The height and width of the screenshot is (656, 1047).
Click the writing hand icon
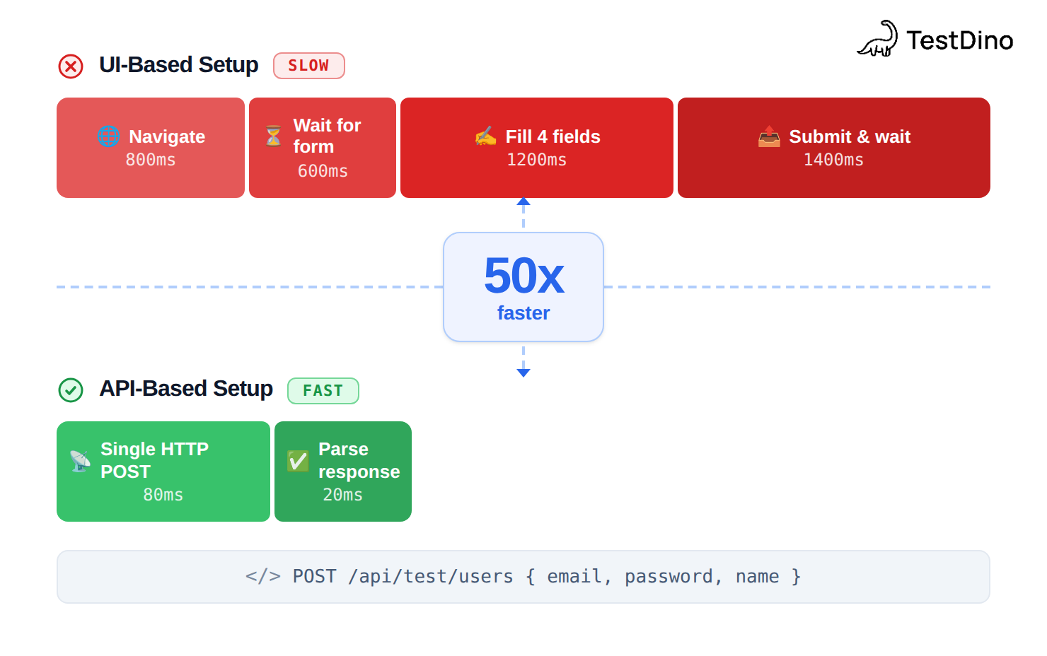485,136
